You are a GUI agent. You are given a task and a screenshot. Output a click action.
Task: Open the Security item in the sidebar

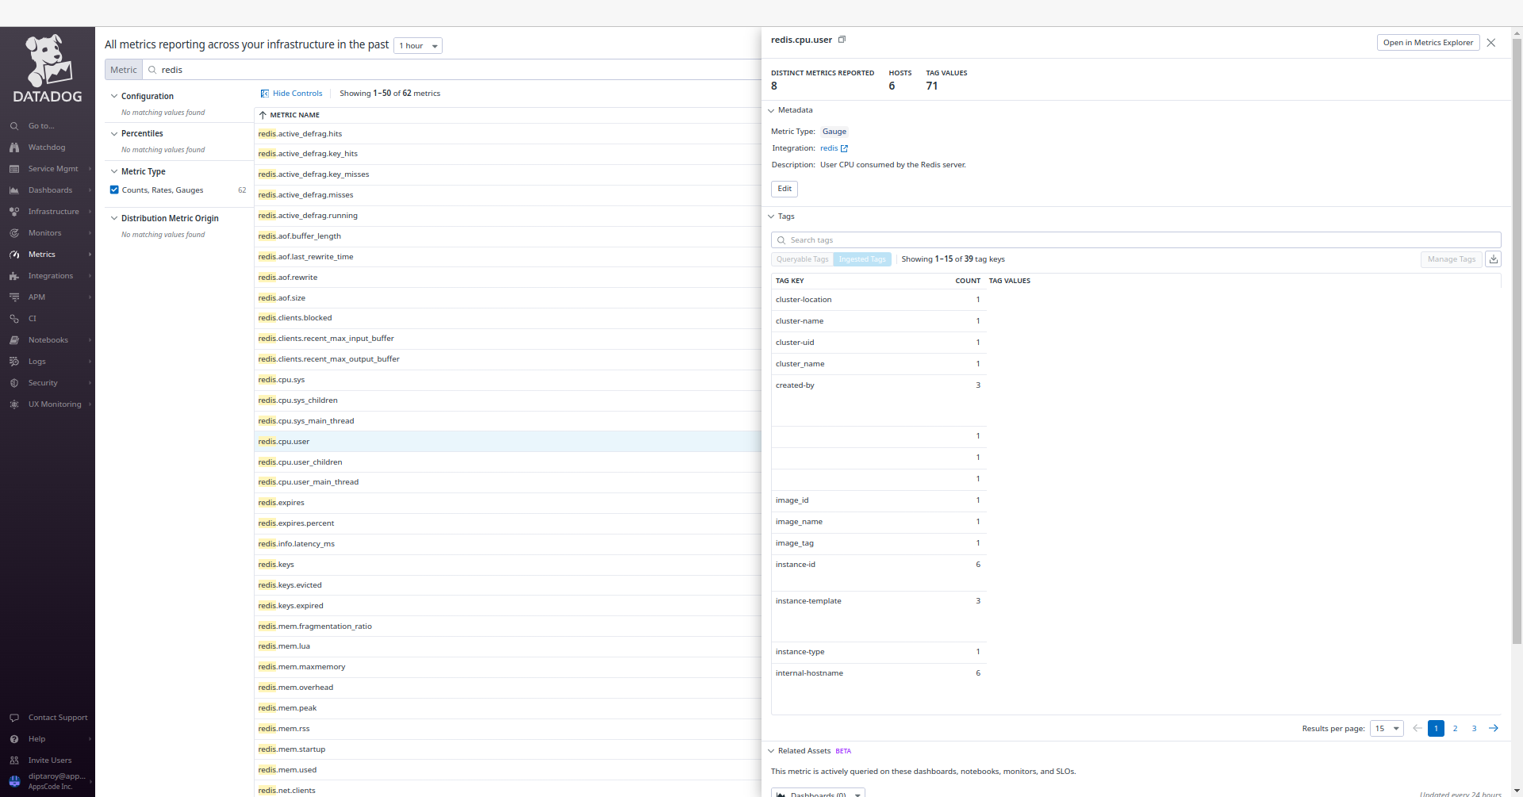pyautogui.click(x=14, y=382)
